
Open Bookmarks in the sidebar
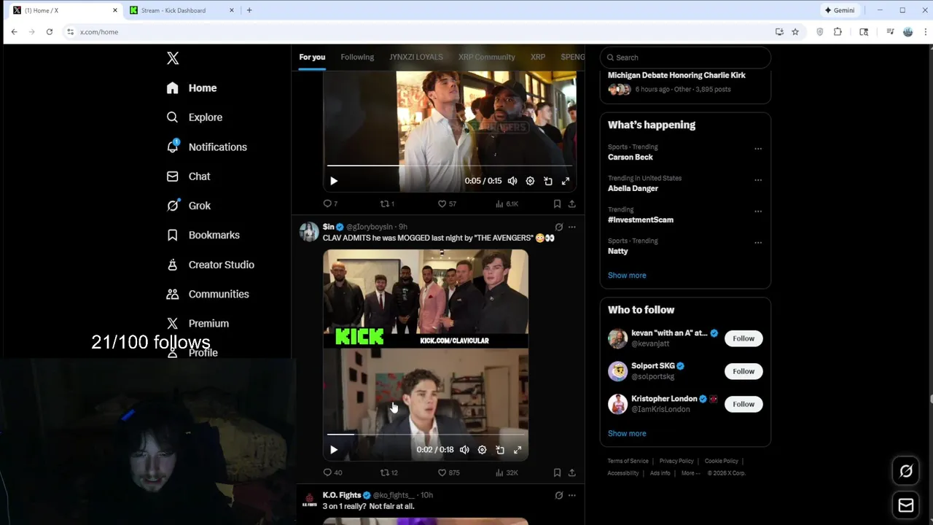point(203,235)
